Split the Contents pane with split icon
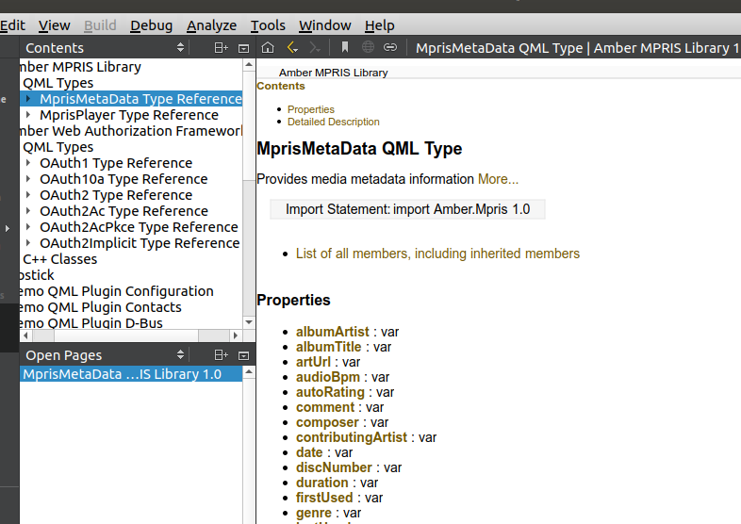 [221, 48]
